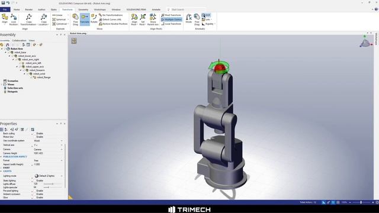Click the Undo icon in quick access toolbar
This screenshot has height=213, width=379.
pos(8,3)
